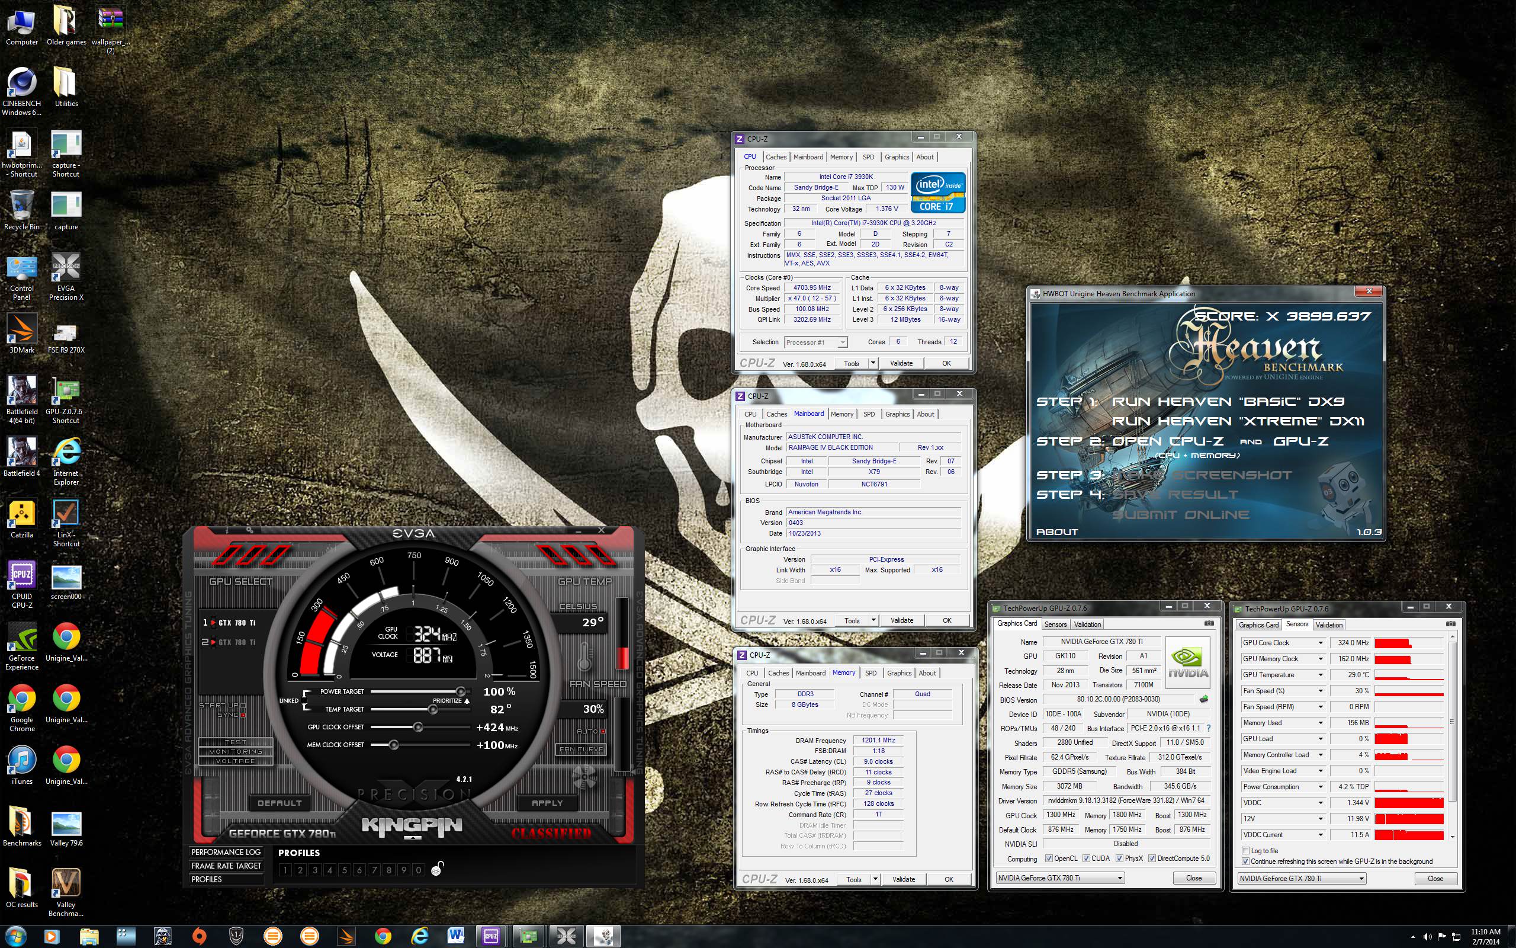Toggle the DirectCompute 5.0 checkbox
1516x948 pixels.
tap(1152, 859)
